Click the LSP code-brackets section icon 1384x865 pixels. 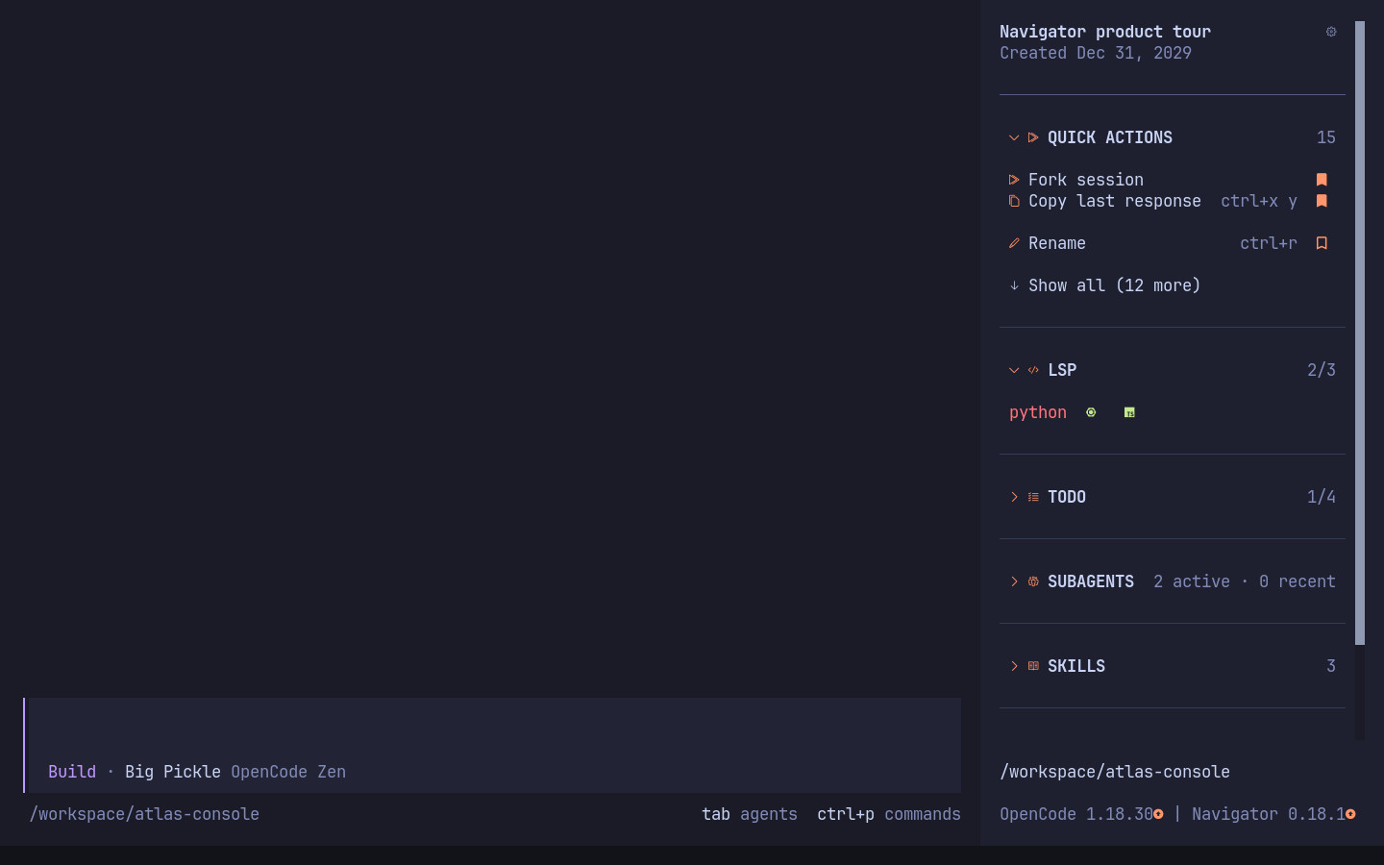click(1033, 370)
